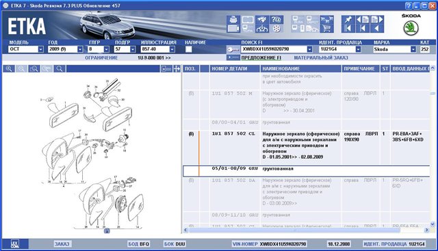438x251 pixels.
Task: Click the НАИМЕНОВАНИЕ column header
Action: pos(300,69)
